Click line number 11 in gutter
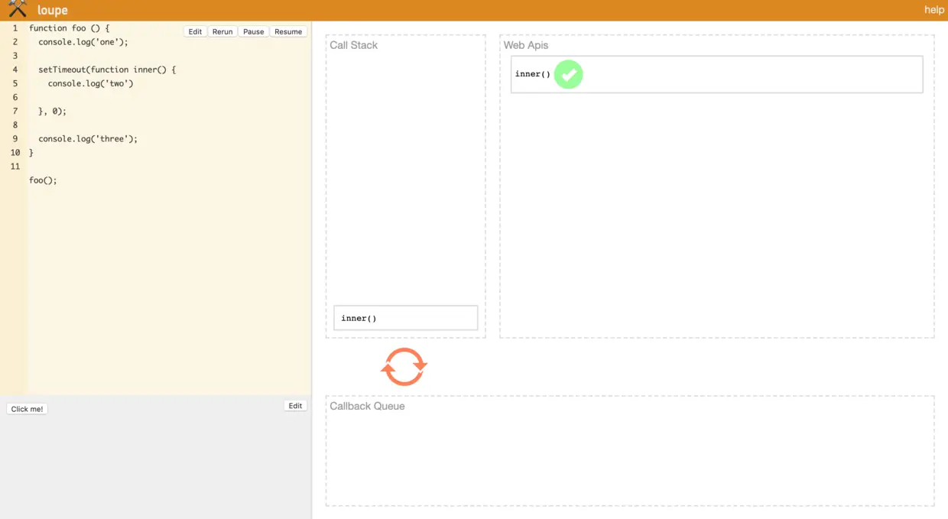 click(x=15, y=166)
